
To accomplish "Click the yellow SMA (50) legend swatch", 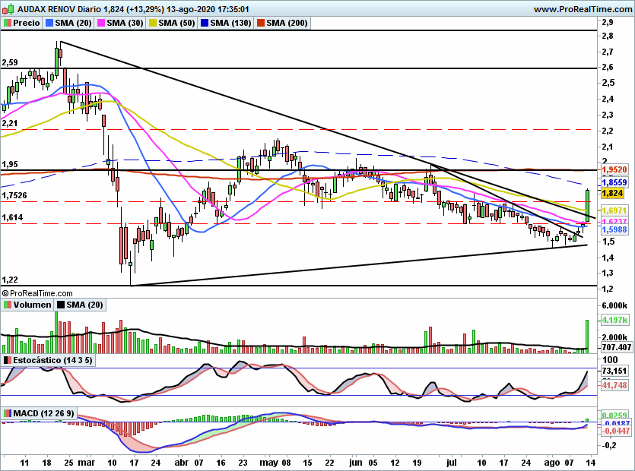I will [x=153, y=23].
